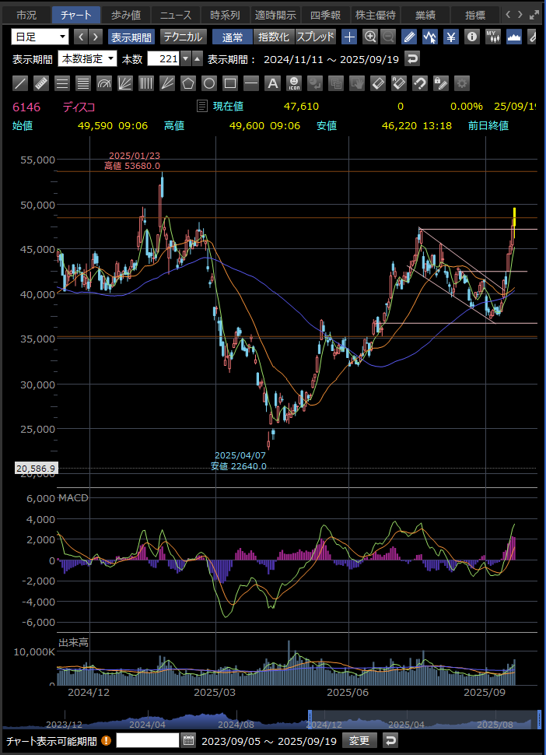Click the テクニカル button
Screen dimensions: 546x755
[x=184, y=37]
